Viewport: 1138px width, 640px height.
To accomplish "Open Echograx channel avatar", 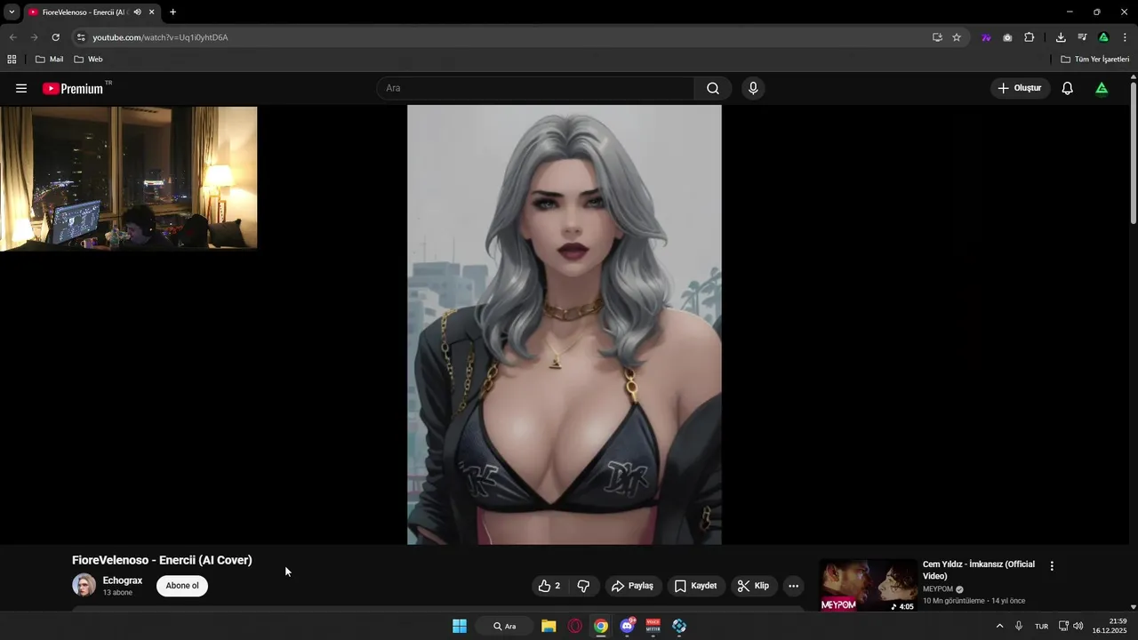I will coord(84,585).
